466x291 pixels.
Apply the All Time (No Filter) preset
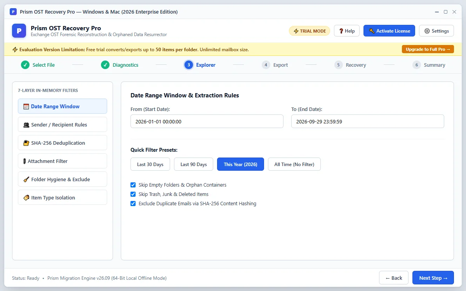pyautogui.click(x=294, y=165)
